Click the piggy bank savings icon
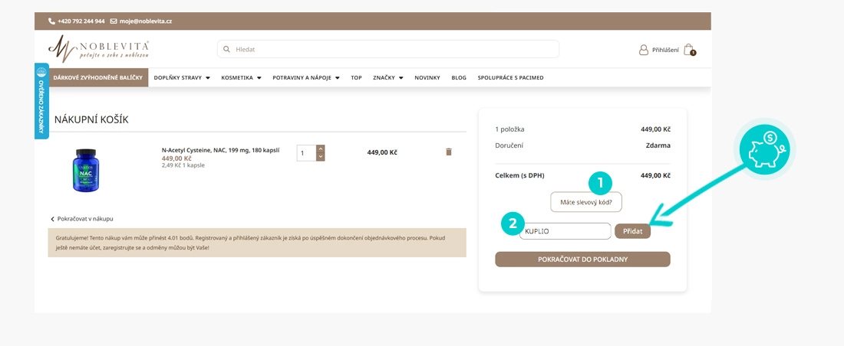844x346 pixels. click(x=767, y=149)
